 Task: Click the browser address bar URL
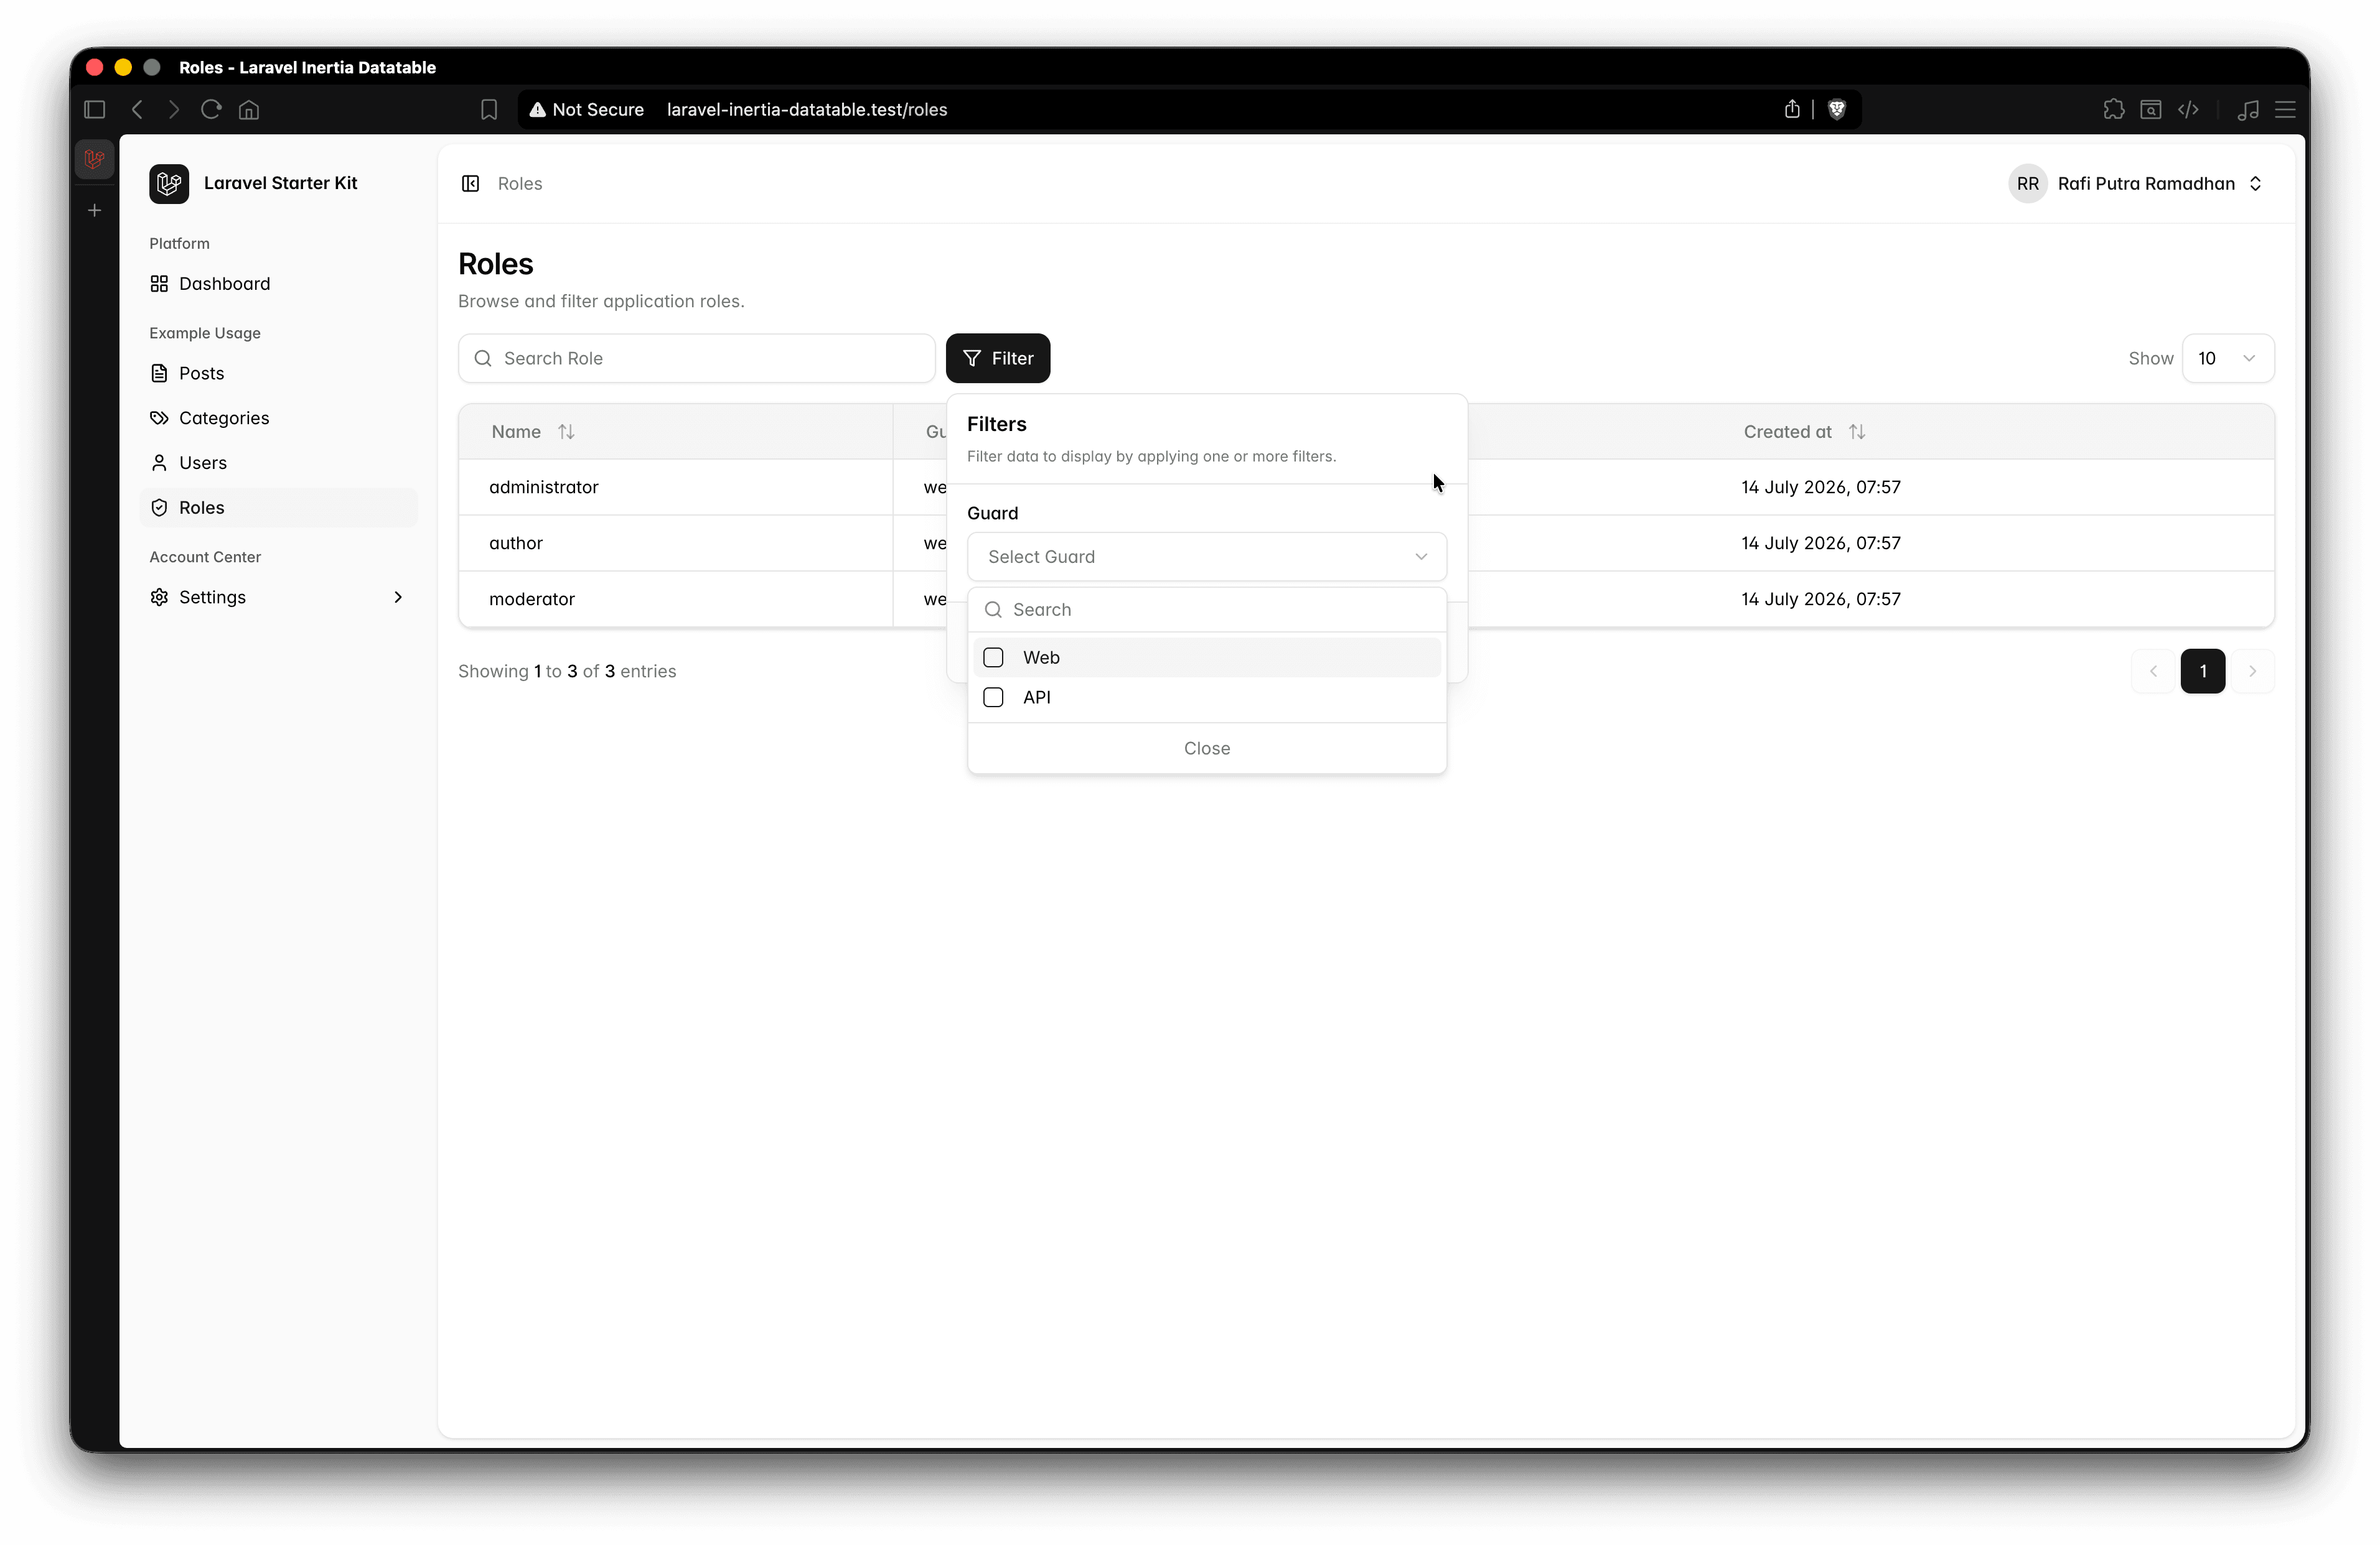807,110
